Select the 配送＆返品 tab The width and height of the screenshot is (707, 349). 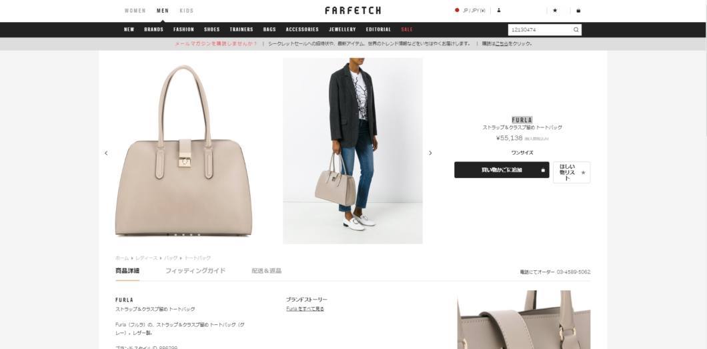point(267,271)
